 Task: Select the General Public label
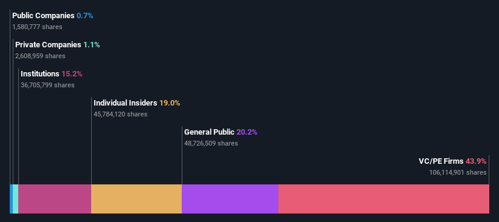click(210, 132)
